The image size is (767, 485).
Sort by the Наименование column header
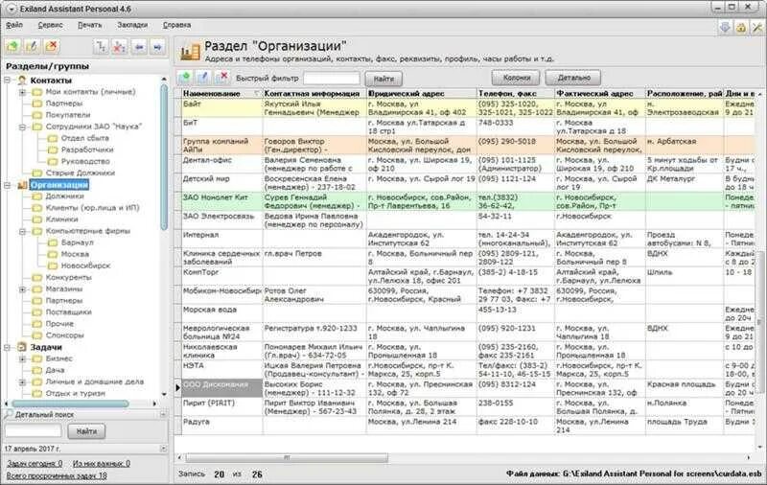coord(221,93)
